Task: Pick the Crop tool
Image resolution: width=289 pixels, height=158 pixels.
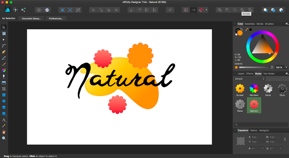Action: coord(4,89)
